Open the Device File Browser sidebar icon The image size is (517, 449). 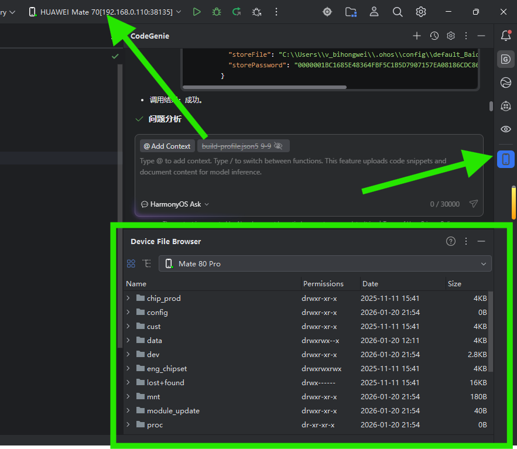point(506,159)
